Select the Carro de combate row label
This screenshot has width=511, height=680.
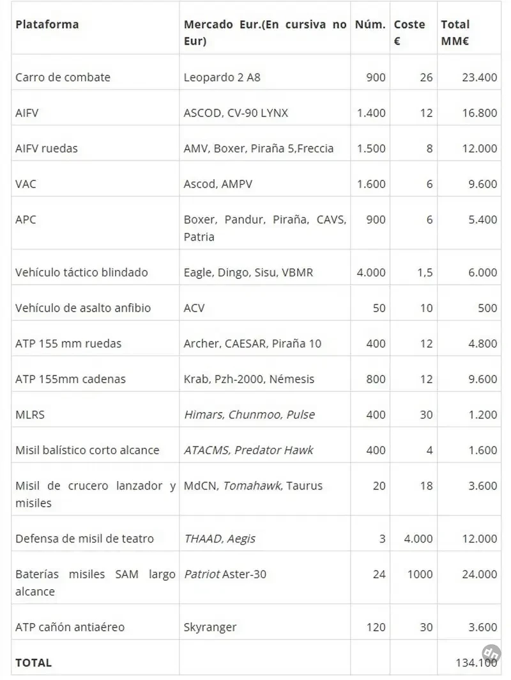click(63, 77)
